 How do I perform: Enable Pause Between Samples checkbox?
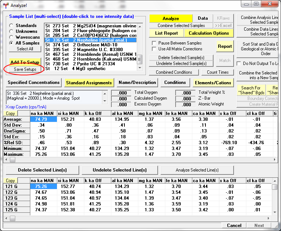click(154, 43)
